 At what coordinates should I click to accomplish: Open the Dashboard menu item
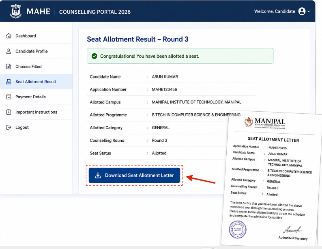pos(36,36)
